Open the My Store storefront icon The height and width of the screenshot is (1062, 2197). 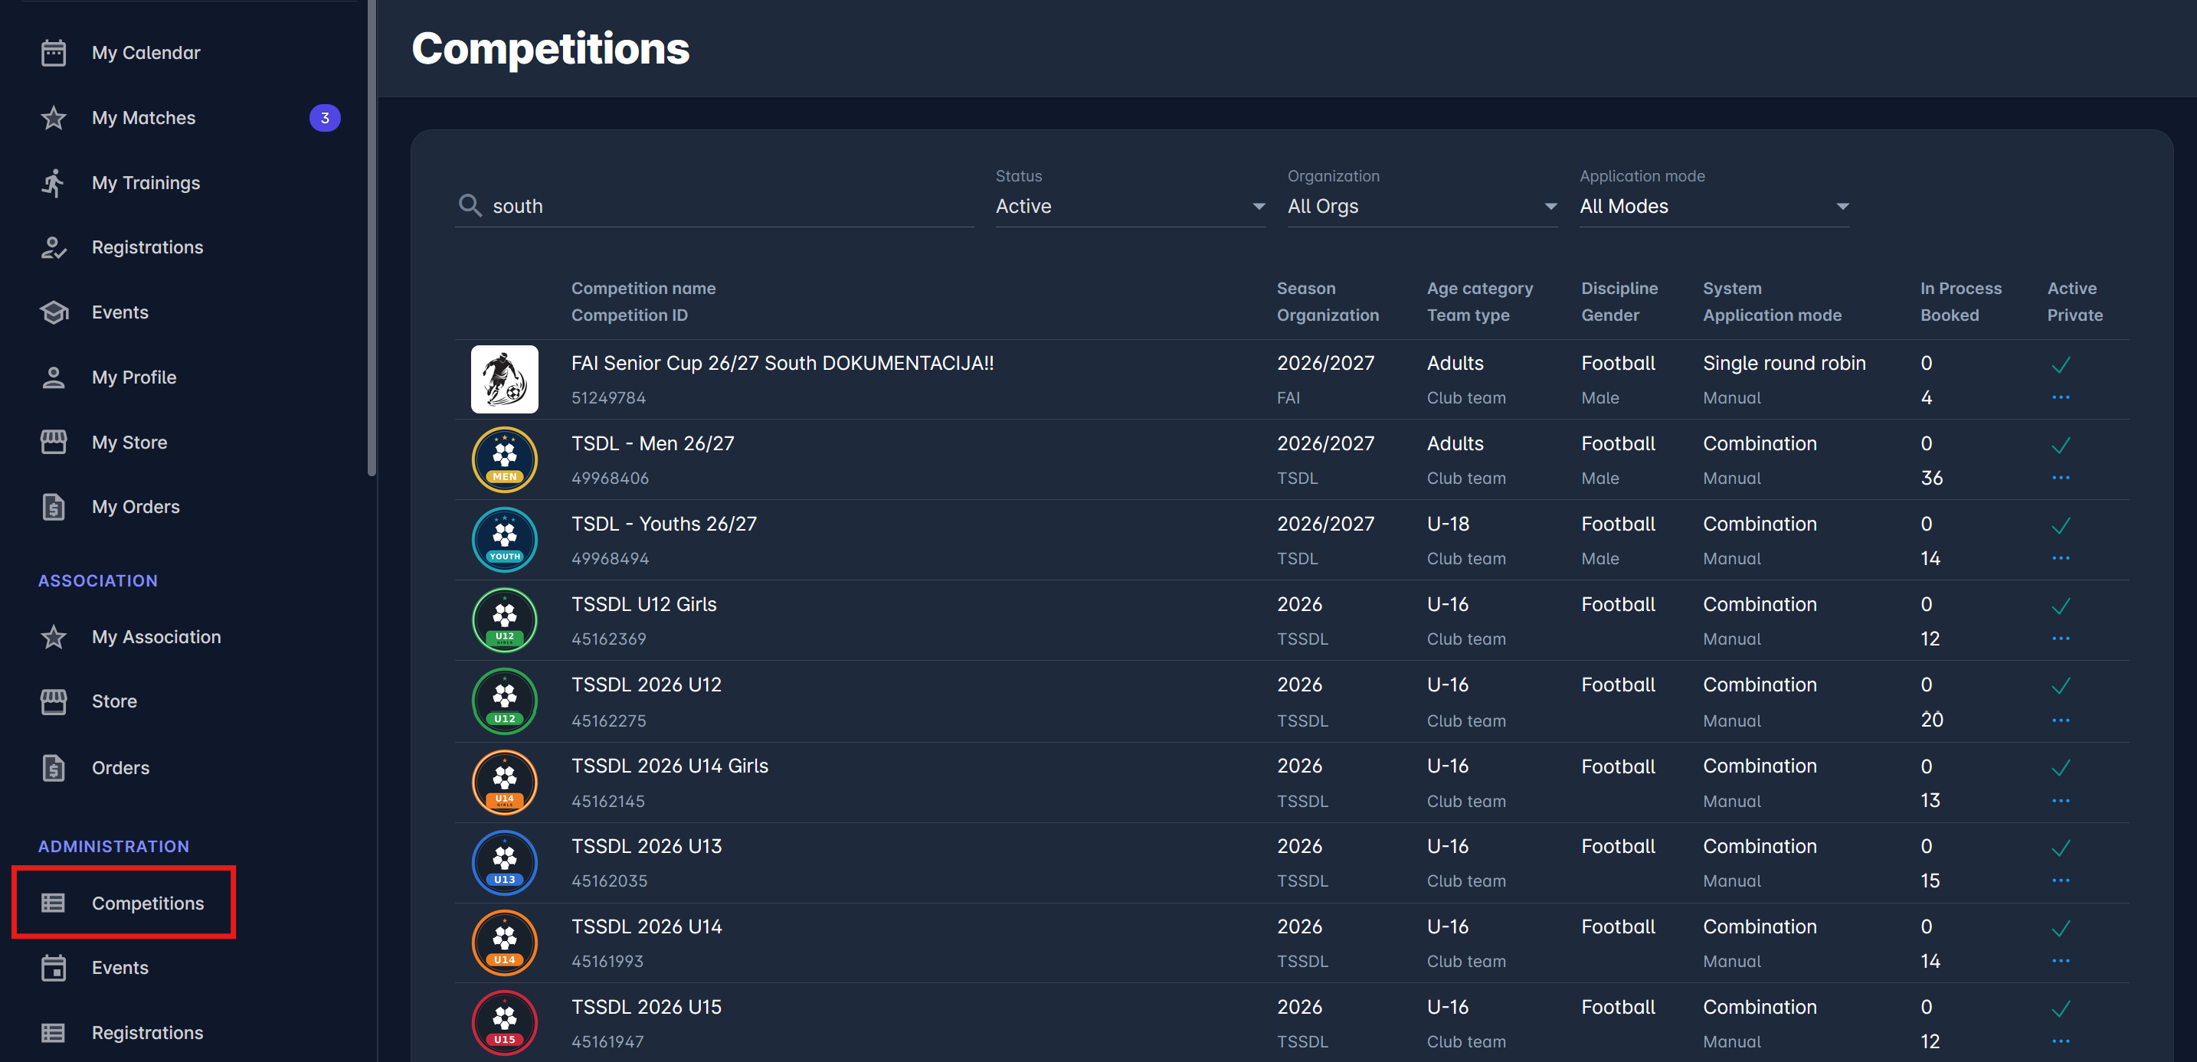pos(54,443)
